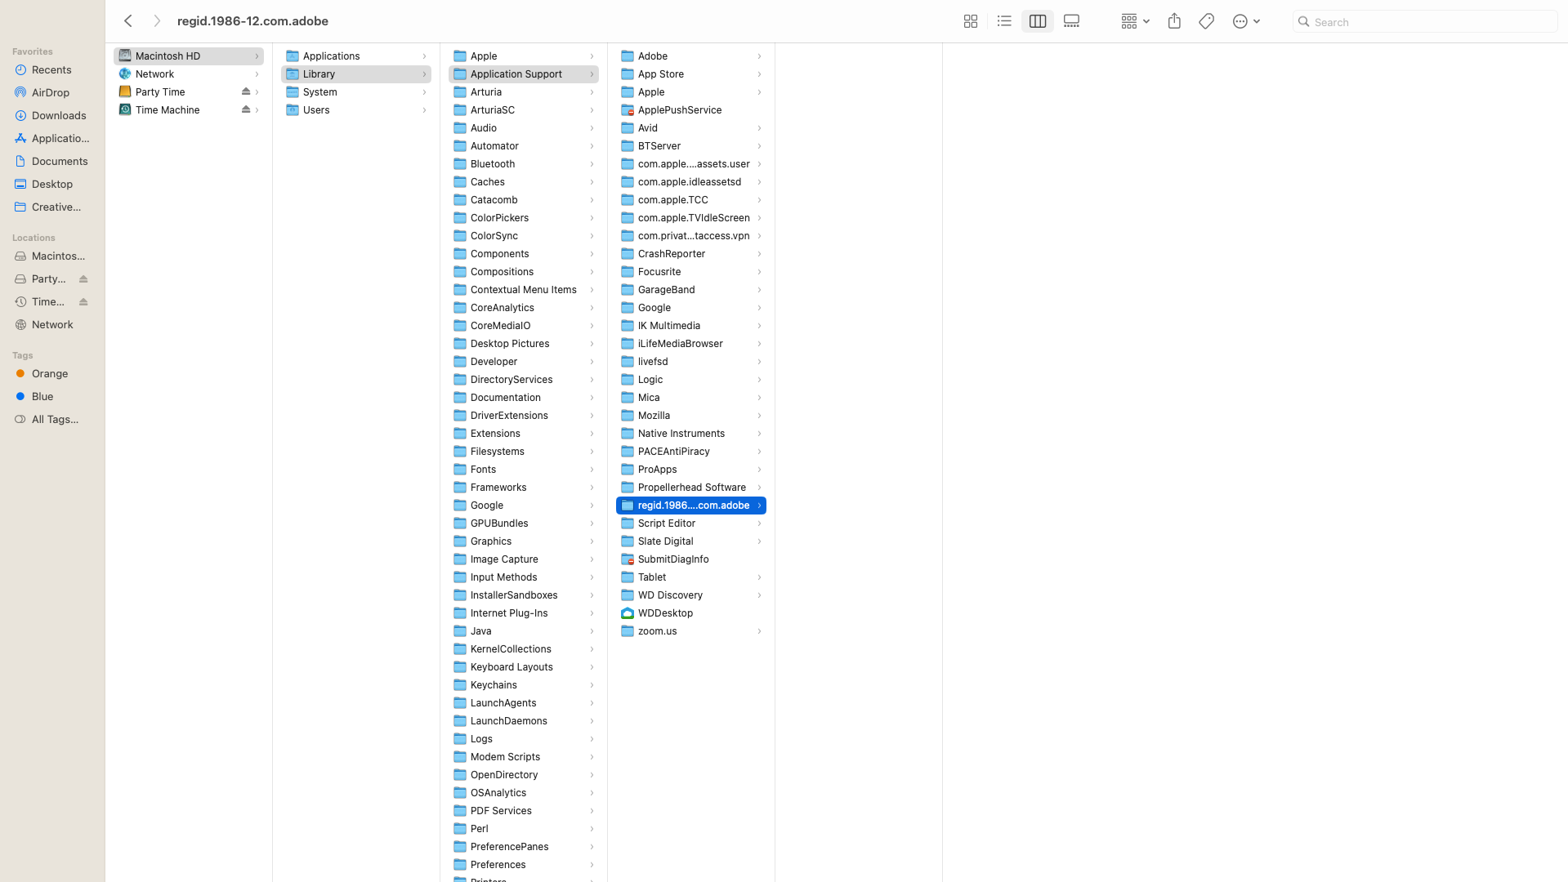Open the Desktop Pictures folder
The height and width of the screenshot is (882, 1568).
point(524,344)
